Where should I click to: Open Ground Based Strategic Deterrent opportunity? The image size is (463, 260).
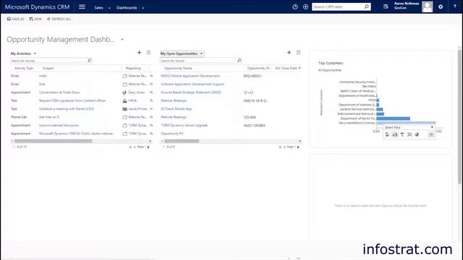tap(191, 92)
